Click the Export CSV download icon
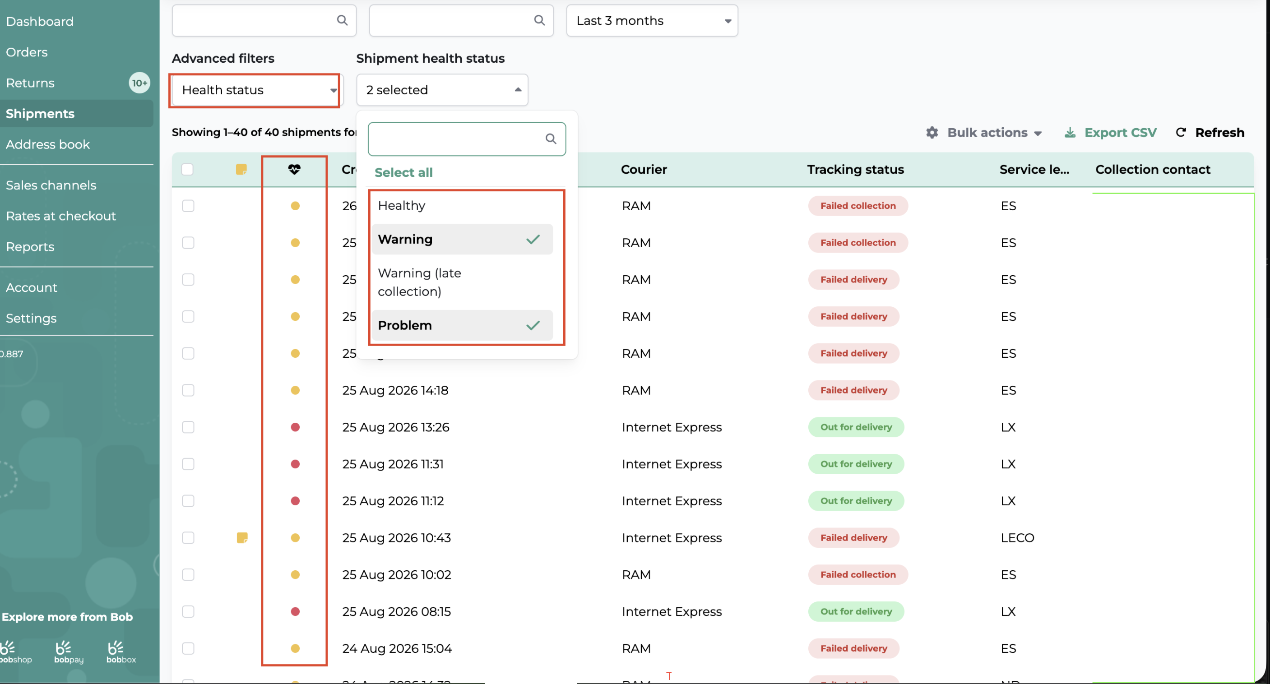This screenshot has height=684, width=1270. (1070, 133)
